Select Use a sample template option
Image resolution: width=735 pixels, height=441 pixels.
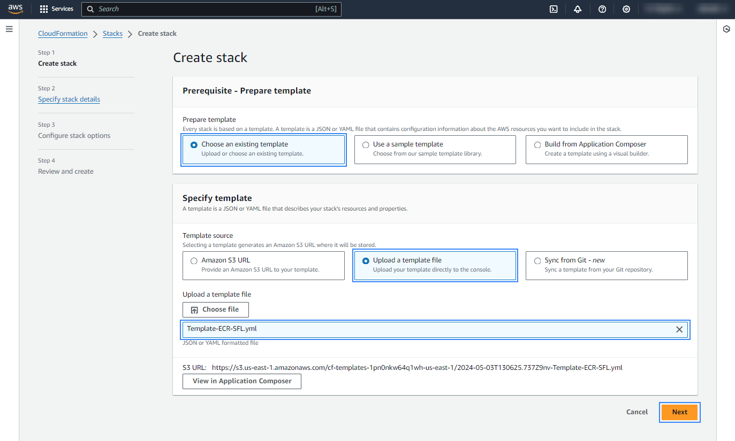[366, 145]
